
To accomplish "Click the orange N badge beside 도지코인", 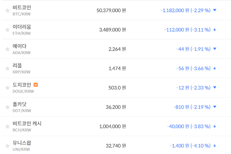I will [35, 85].
